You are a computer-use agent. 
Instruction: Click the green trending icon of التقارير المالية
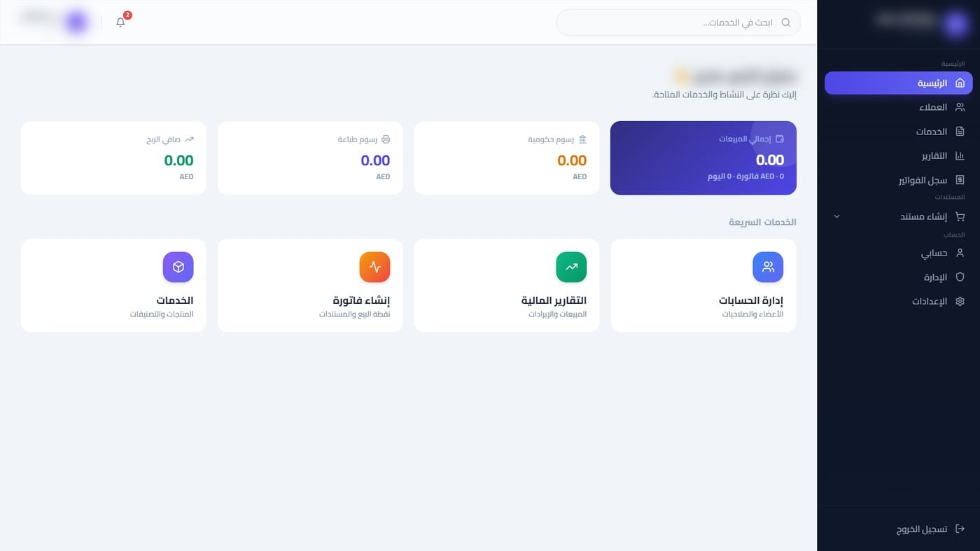(x=571, y=267)
